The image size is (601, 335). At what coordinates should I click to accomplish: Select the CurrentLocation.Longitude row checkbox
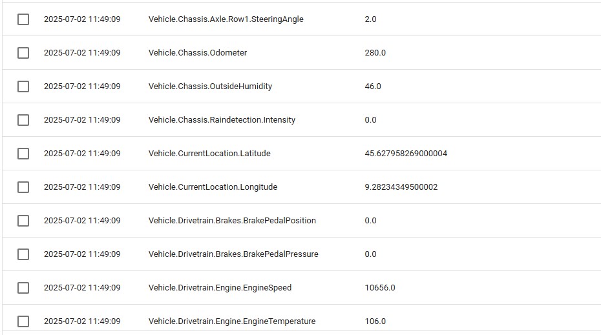(23, 187)
